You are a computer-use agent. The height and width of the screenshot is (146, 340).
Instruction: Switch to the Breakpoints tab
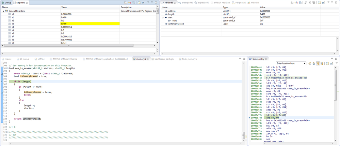[x=185, y=3]
